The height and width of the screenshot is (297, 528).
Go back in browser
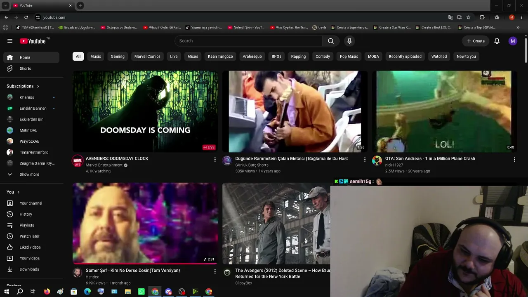6,17
